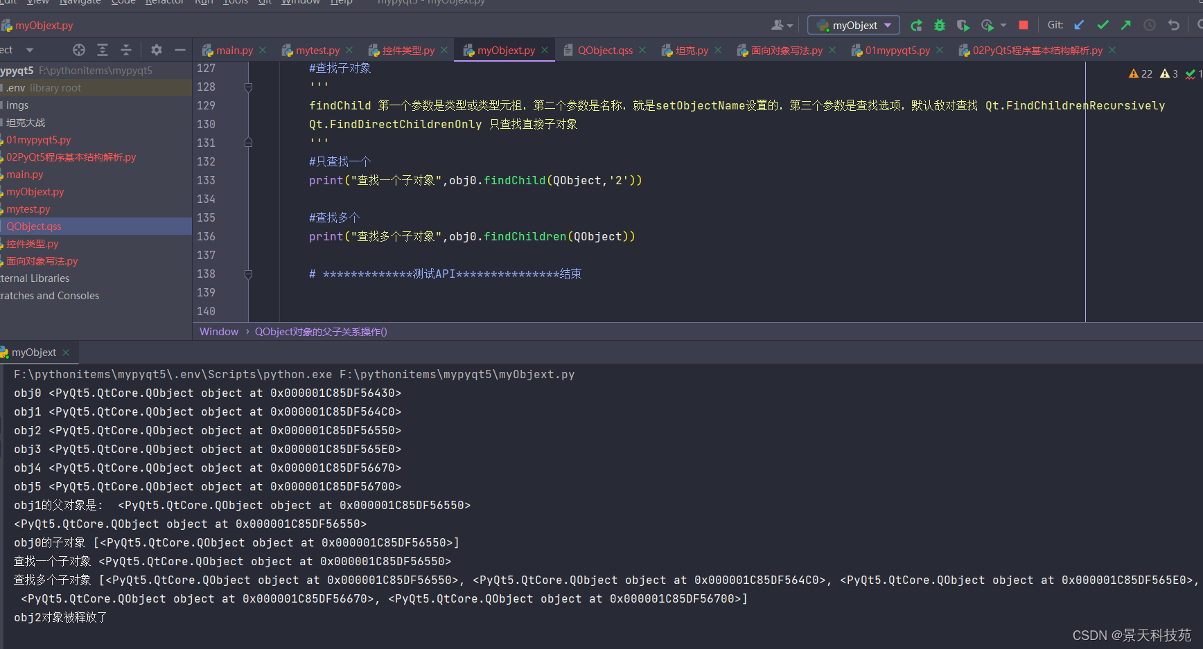
Task: Rollback changes with the undo arrow icon
Action: tap(1173, 25)
